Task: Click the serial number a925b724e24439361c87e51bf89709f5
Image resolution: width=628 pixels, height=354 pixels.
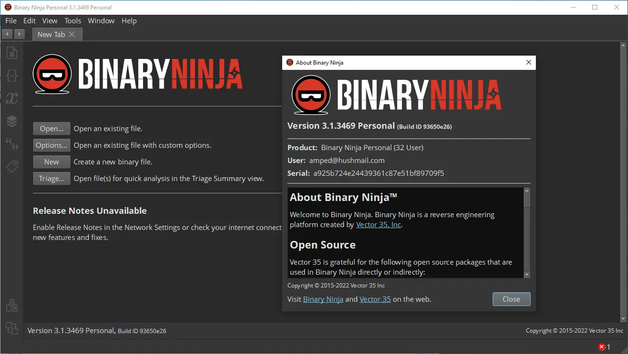Action: 379,173
